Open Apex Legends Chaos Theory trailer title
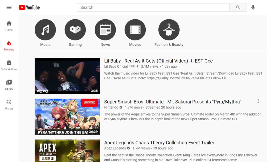The width and height of the screenshot is (267, 162). [159, 143]
